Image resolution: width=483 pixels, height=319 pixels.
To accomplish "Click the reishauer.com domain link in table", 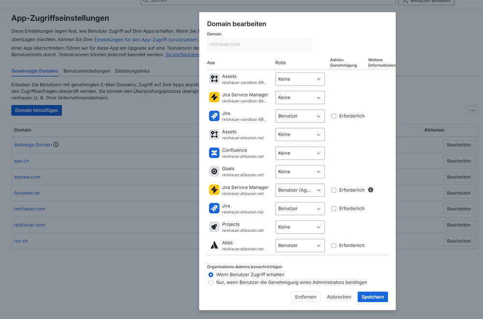I will point(29,225).
